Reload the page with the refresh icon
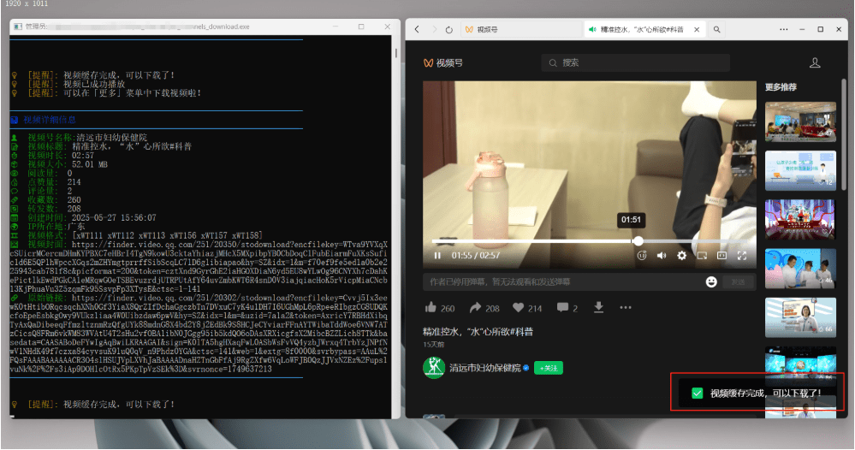 (x=449, y=29)
